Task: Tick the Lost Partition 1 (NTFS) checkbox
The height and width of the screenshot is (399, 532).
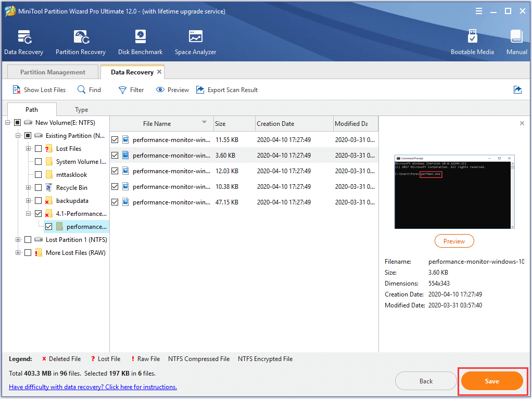Action: pos(28,240)
